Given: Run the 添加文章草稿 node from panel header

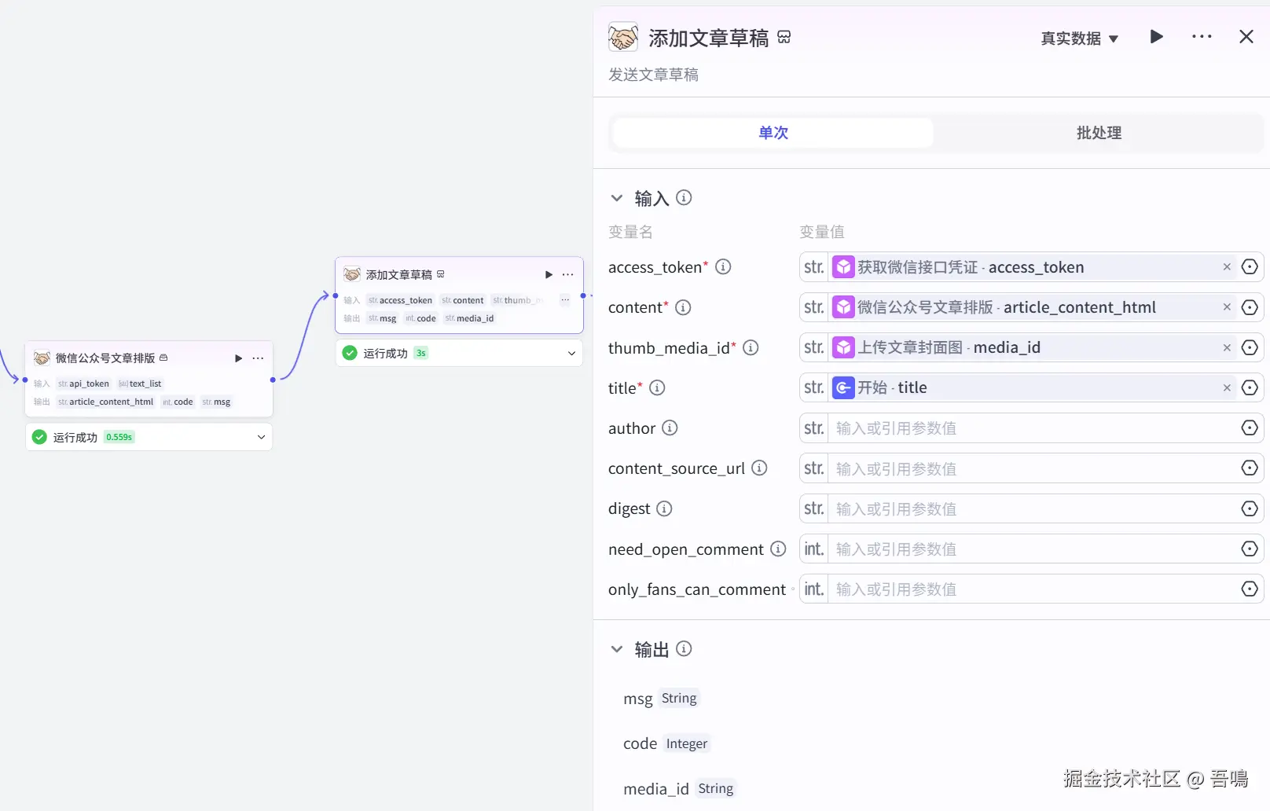Looking at the screenshot, I should click(1156, 37).
